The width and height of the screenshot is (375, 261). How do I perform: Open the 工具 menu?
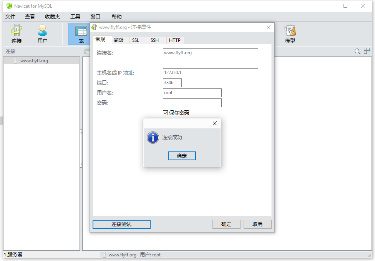[x=75, y=17]
